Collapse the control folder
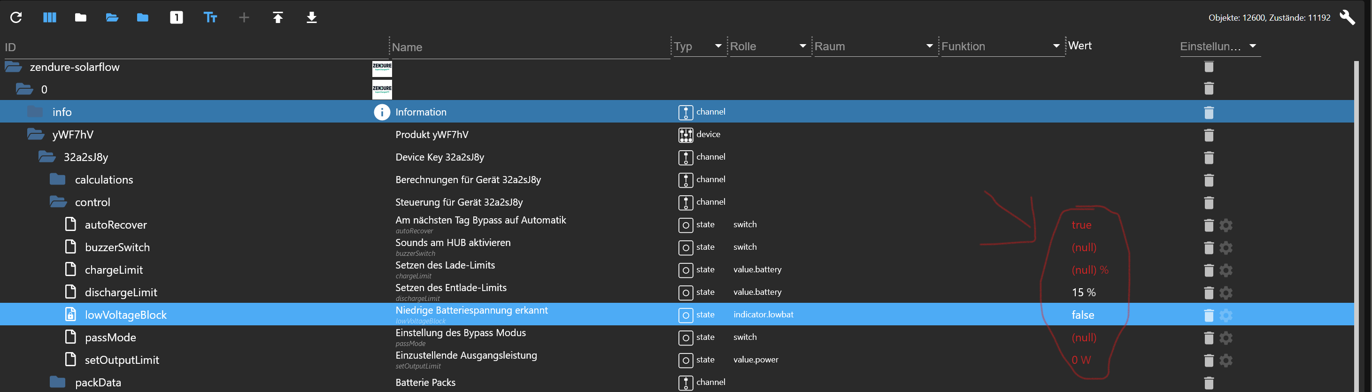The image size is (1372, 392). point(58,202)
